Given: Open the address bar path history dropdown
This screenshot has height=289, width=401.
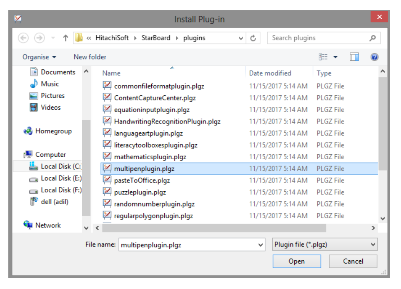Looking at the screenshot, I should click(241, 38).
